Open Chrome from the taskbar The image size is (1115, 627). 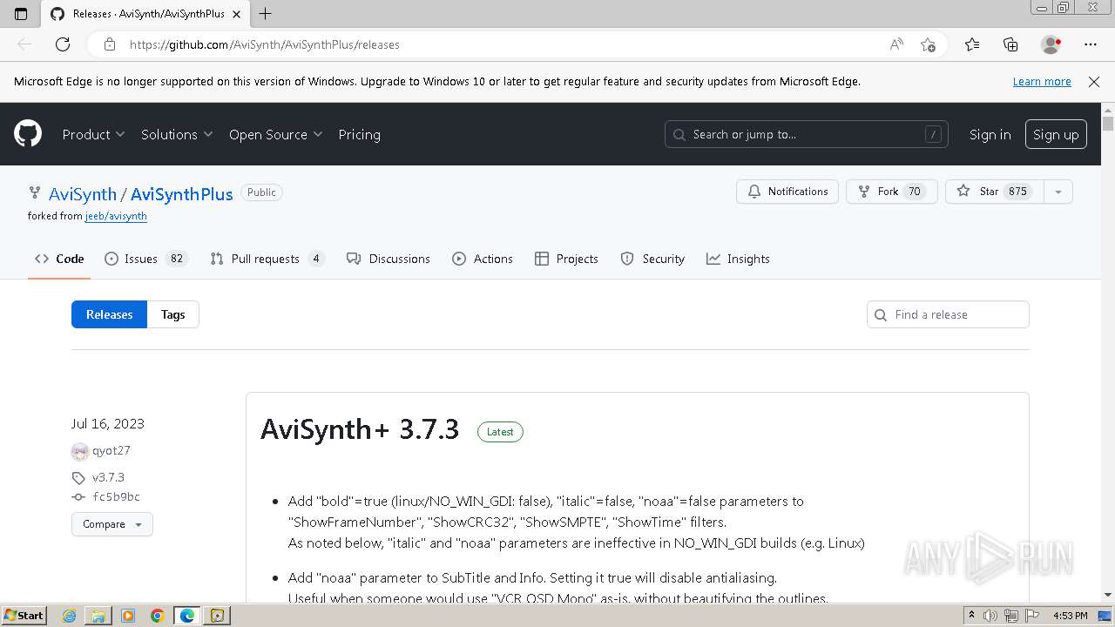point(158,616)
